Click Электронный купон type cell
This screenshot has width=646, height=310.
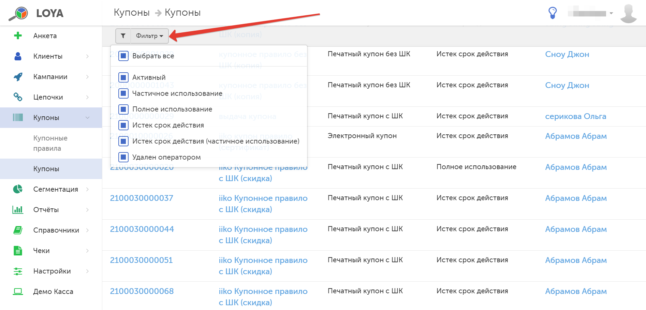(x=362, y=136)
